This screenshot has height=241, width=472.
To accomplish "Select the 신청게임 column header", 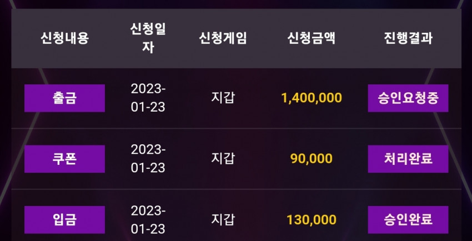I will (223, 38).
